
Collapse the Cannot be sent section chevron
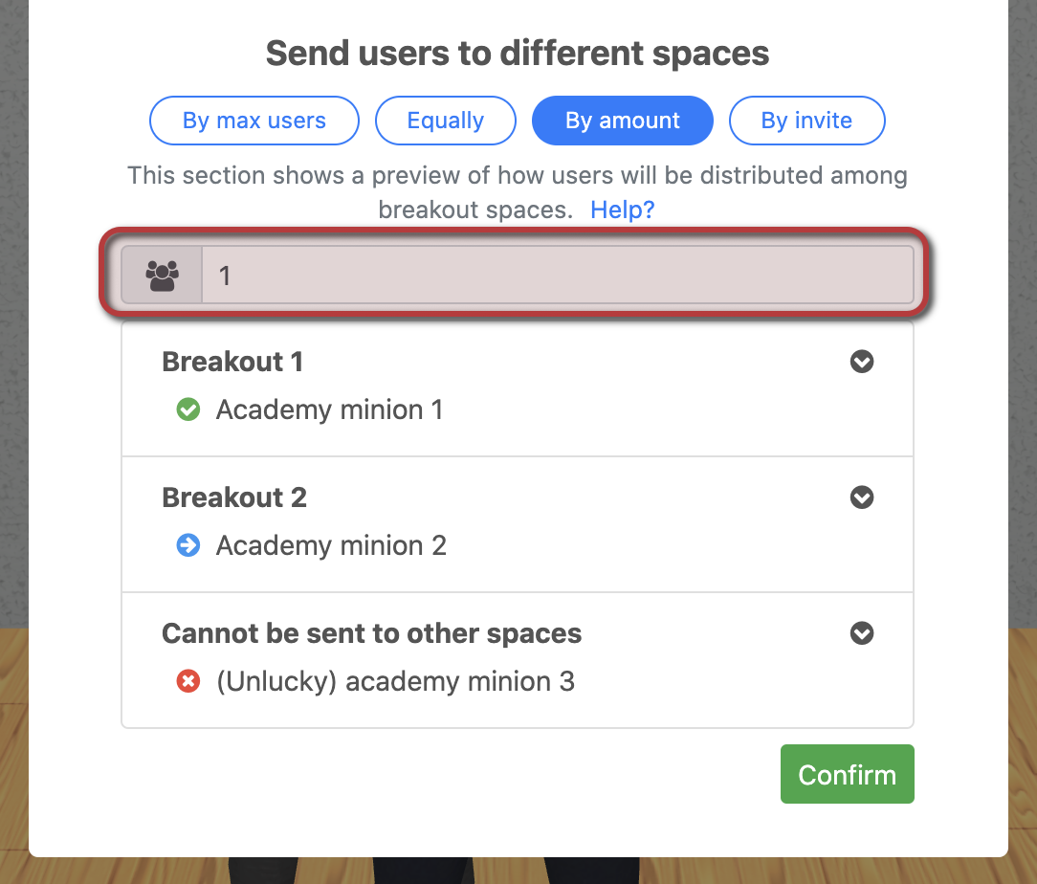(x=862, y=633)
